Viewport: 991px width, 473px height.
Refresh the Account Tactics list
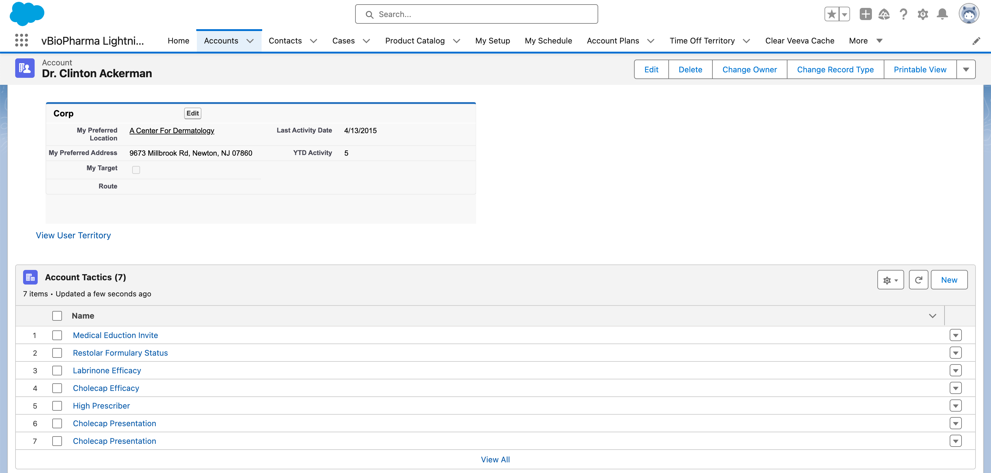(x=918, y=280)
